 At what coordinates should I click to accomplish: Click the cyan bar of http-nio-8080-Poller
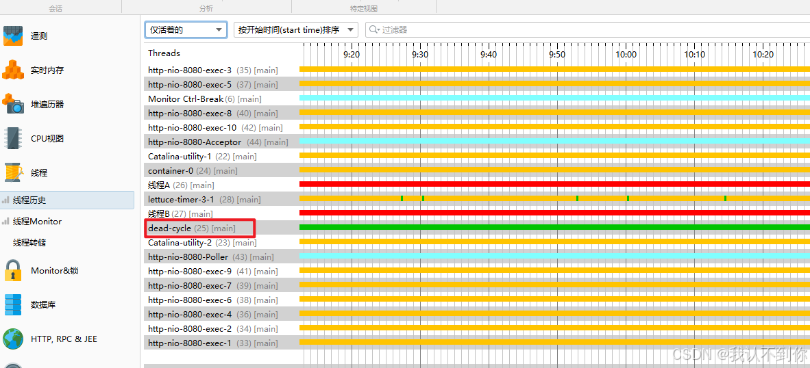coord(555,256)
